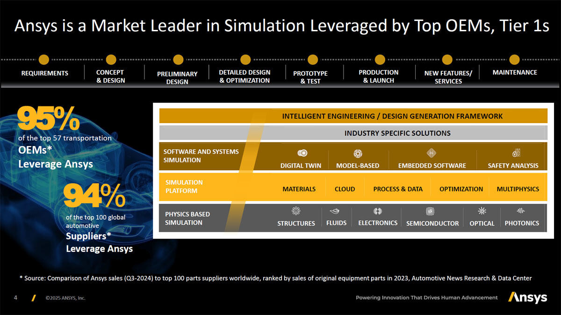Viewport: 561px width, 315px height.
Task: Click the "MATERIALS" cell
Action: tap(299, 189)
